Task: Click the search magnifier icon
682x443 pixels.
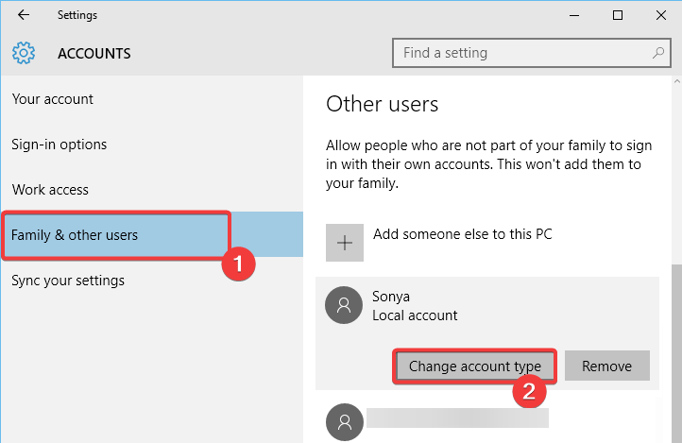Action: click(x=658, y=53)
